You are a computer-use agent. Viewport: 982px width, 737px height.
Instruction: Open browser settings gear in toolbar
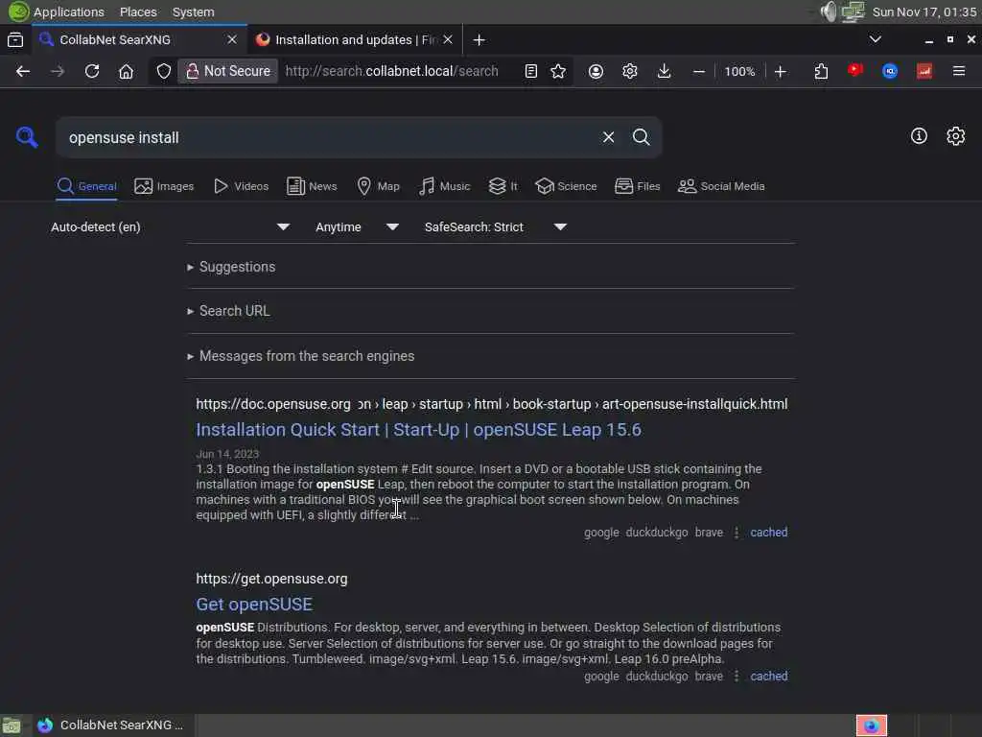[x=630, y=71]
